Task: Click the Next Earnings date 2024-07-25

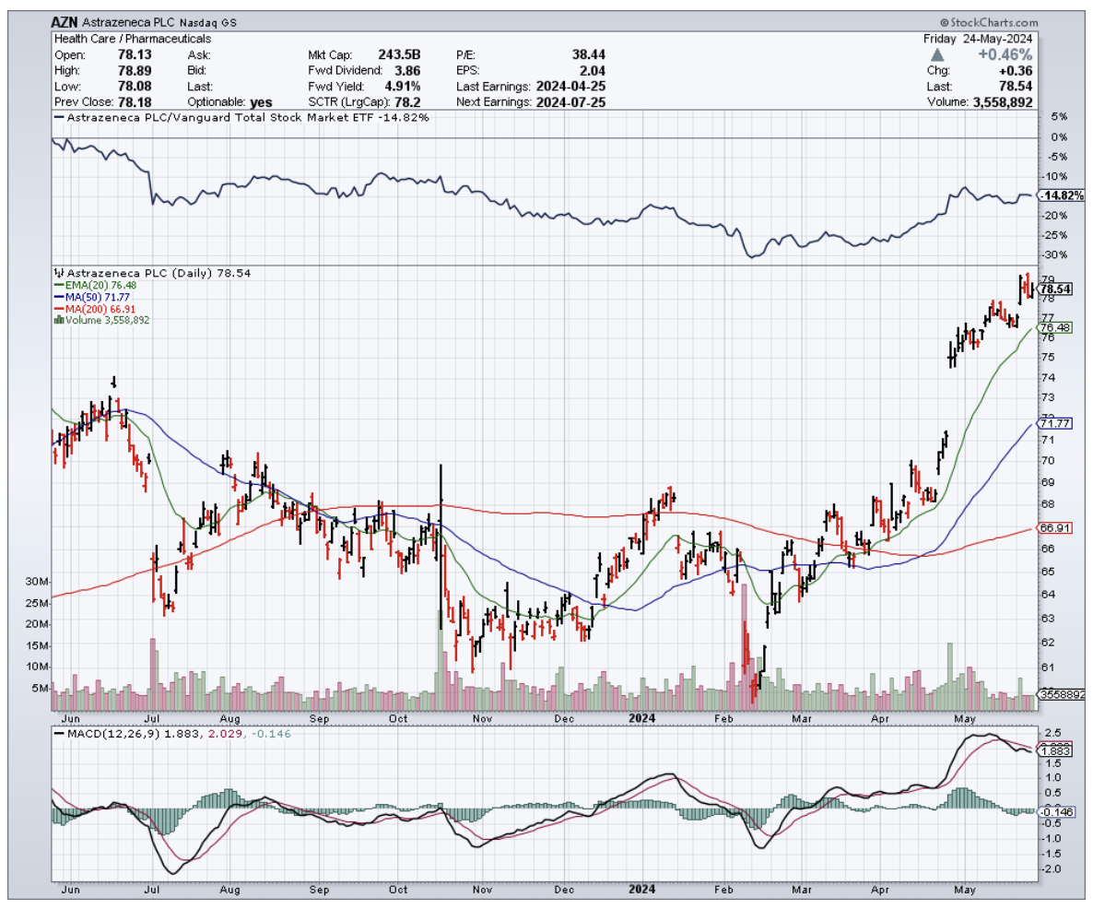Action: (x=570, y=102)
